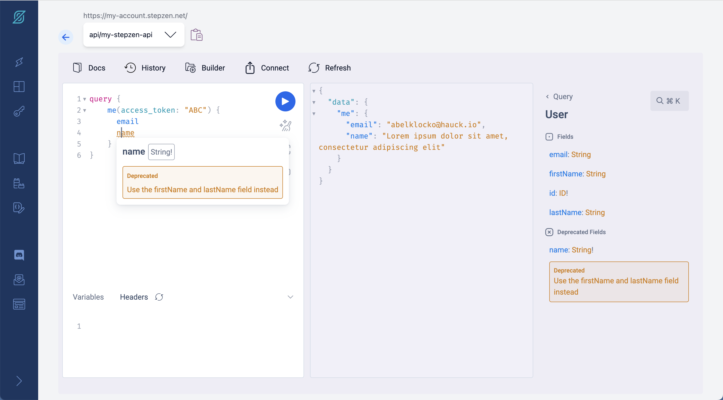
Task: Collapse the "me" object in the JSON response
Action: tap(314, 113)
